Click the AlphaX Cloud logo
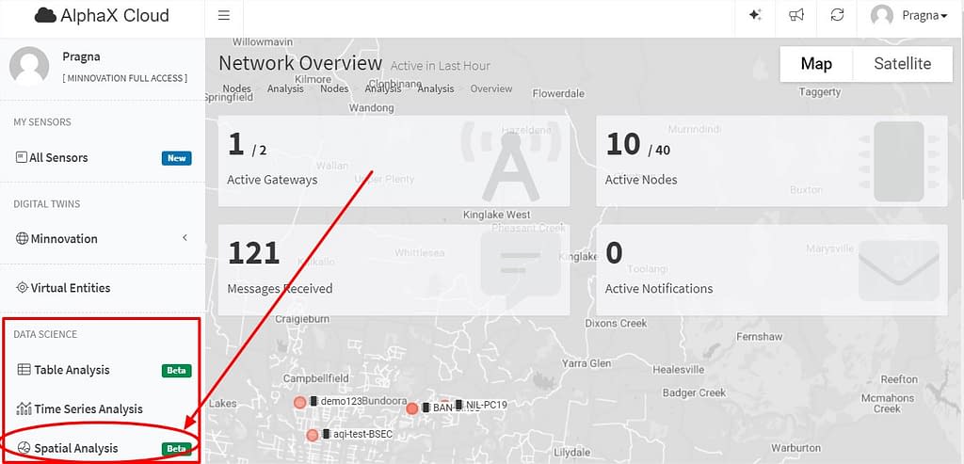This screenshot has height=464, width=964. tap(102, 15)
